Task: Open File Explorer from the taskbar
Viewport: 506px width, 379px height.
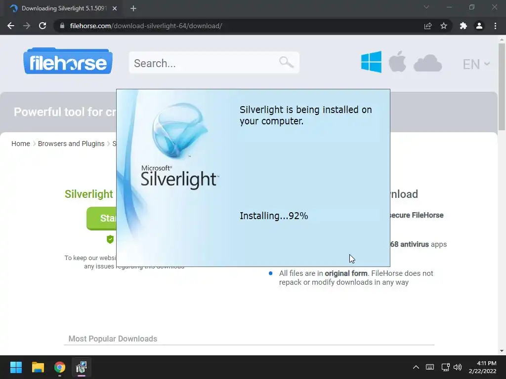Action: point(38,367)
